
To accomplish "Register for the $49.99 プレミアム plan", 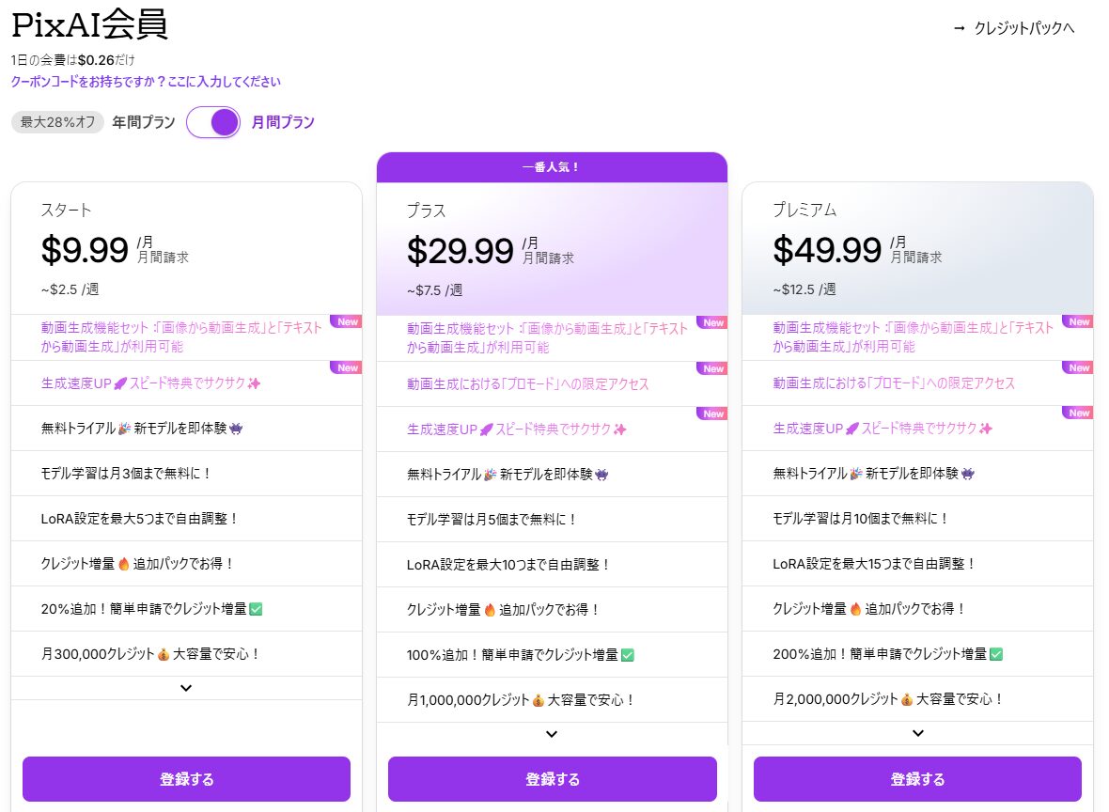I will click(917, 779).
